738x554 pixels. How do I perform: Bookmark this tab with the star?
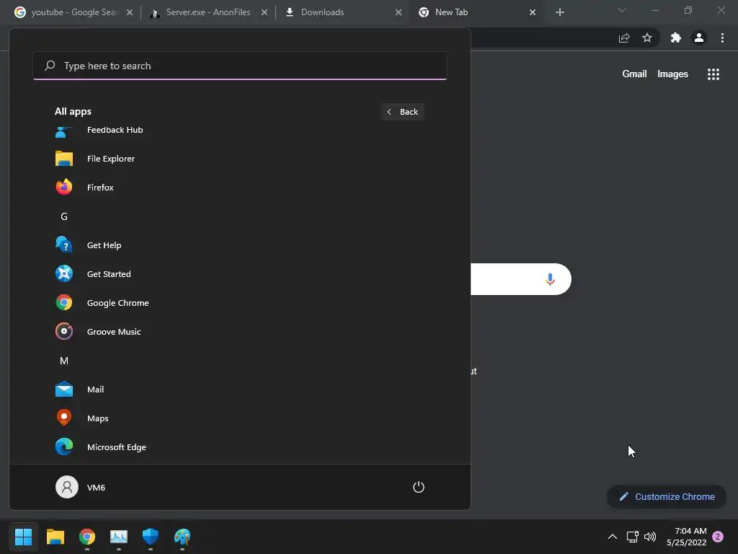pyautogui.click(x=647, y=38)
